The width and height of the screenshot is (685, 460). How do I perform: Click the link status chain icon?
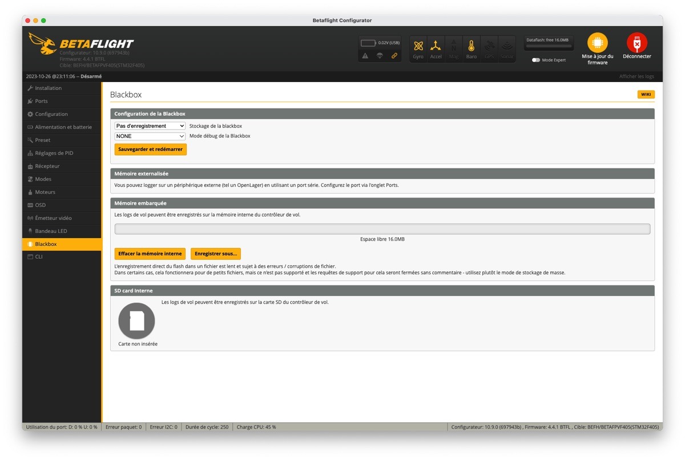click(394, 55)
